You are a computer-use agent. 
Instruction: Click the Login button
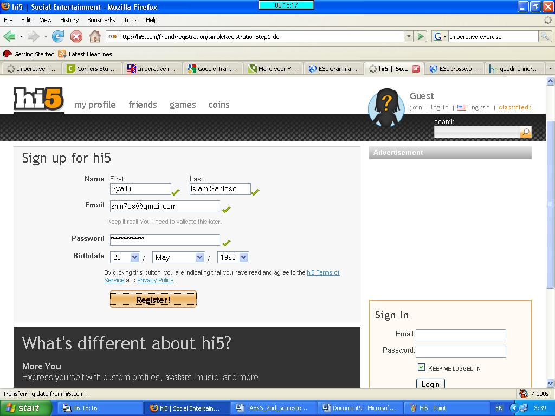(x=430, y=384)
